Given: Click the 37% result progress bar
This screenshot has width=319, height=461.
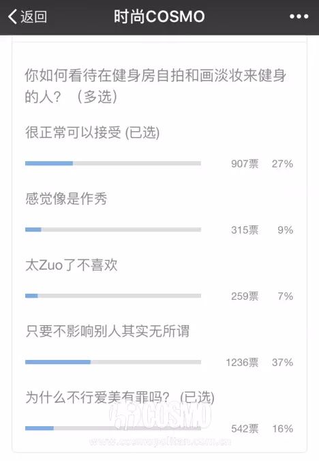Looking at the screenshot, I should (113, 362).
